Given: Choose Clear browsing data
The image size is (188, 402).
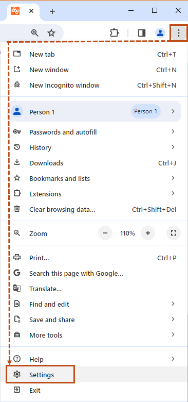Looking at the screenshot, I should (x=94, y=209).
